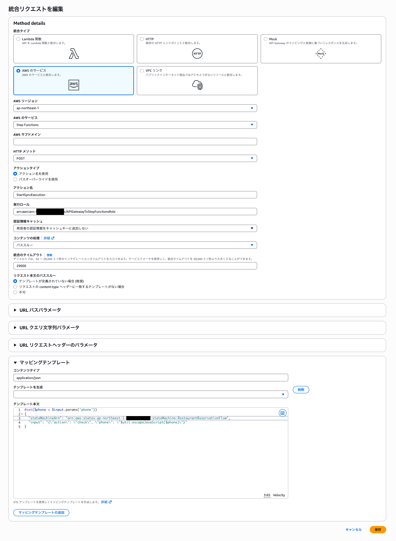
Task: Open the コンテンツの処理 パススルー dropdown
Action: tap(135, 245)
